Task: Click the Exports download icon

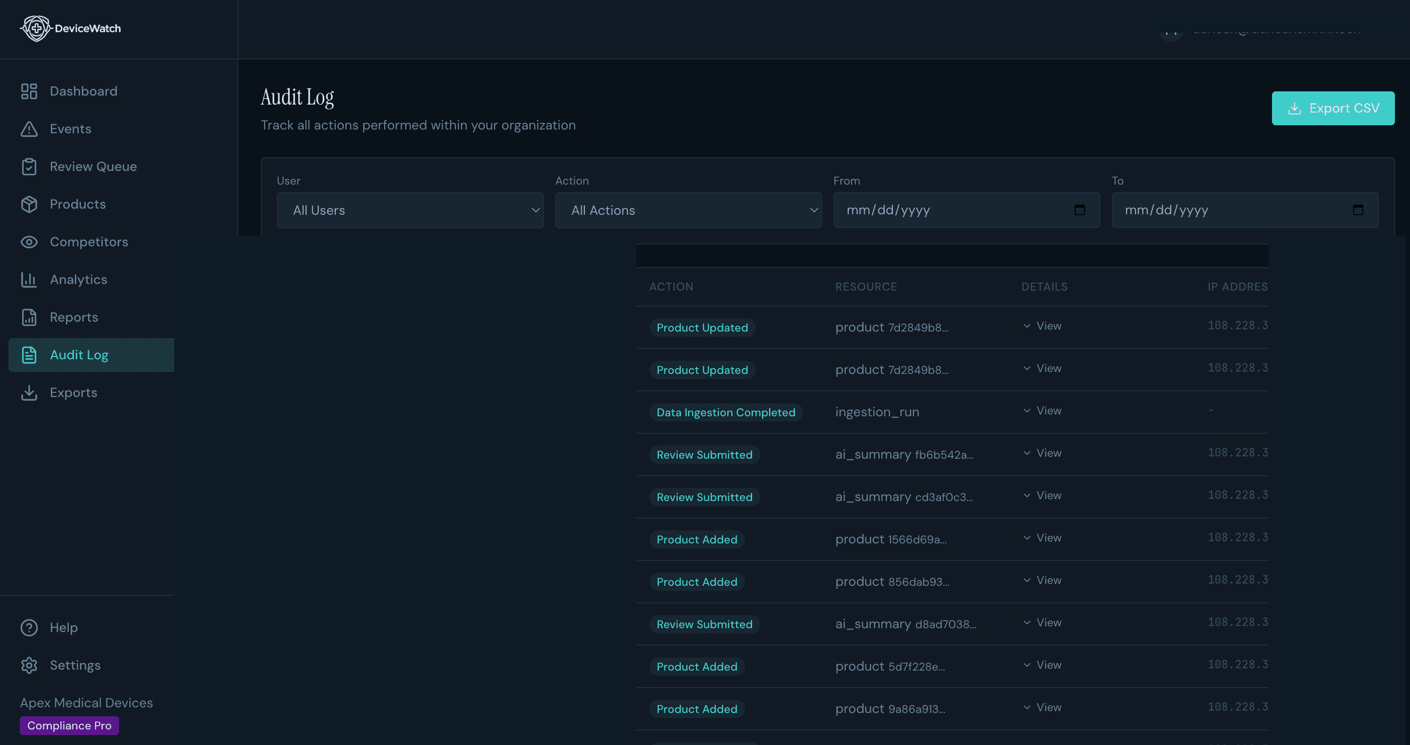Action: pyautogui.click(x=29, y=392)
